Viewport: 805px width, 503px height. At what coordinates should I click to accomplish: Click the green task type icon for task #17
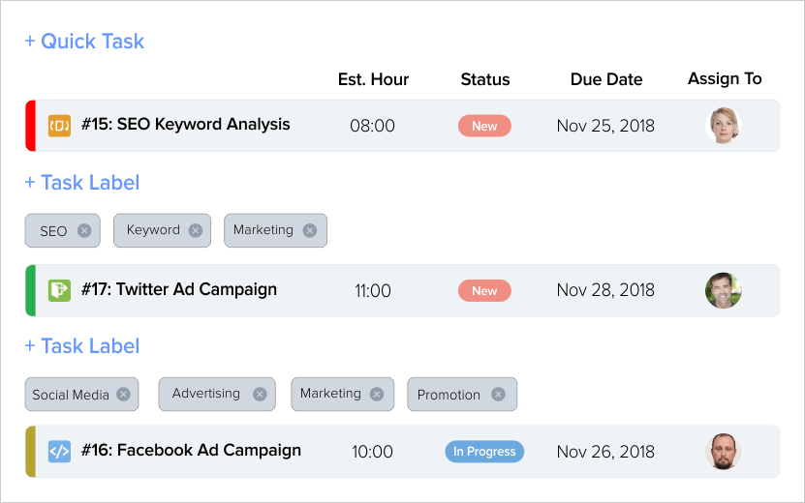tap(59, 290)
